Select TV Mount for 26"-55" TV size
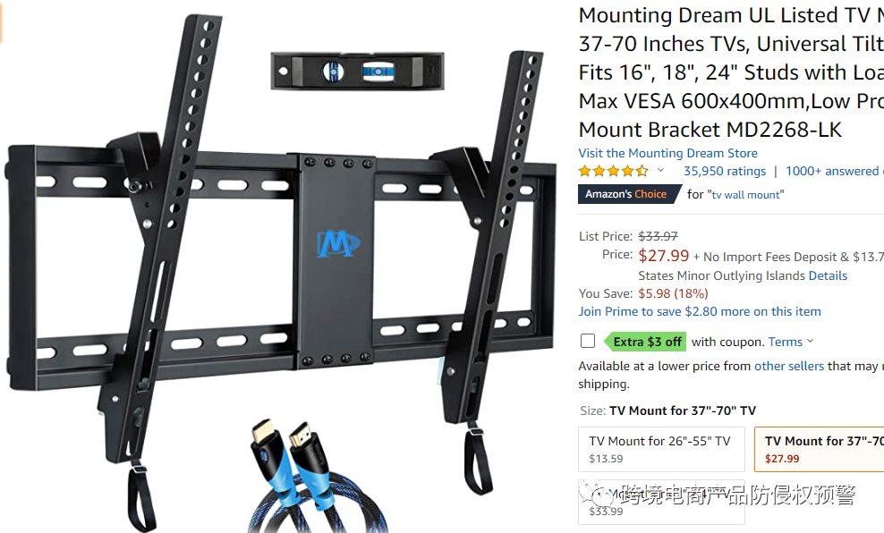884x533 pixels. (661, 449)
